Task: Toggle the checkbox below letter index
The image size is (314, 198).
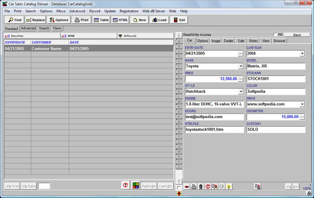Action: click(x=179, y=188)
